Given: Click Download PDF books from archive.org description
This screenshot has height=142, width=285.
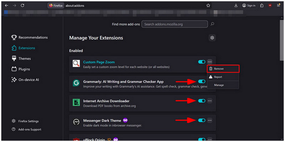Looking at the screenshot, I should tap(109, 106).
